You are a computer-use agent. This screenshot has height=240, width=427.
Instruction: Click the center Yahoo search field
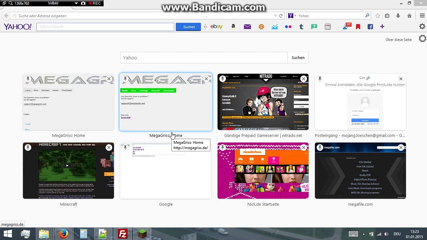point(204,58)
